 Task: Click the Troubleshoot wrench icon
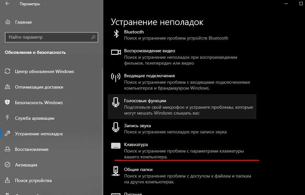[x=7, y=133]
